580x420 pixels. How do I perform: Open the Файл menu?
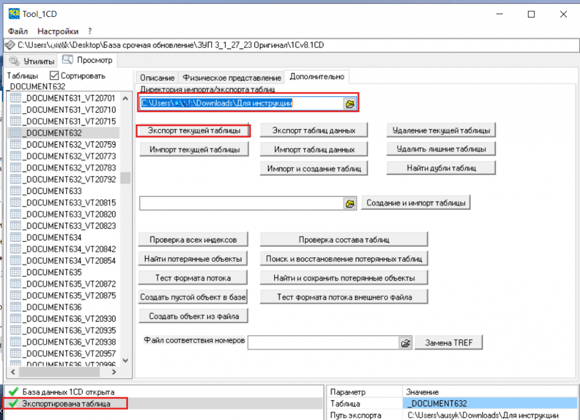click(x=18, y=31)
